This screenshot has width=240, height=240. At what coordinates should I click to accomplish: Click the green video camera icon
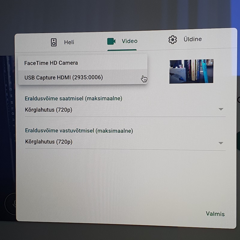click(111, 41)
